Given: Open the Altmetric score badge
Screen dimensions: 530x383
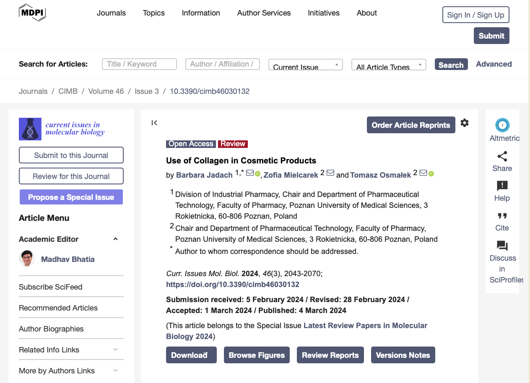Looking at the screenshot, I should (502, 125).
